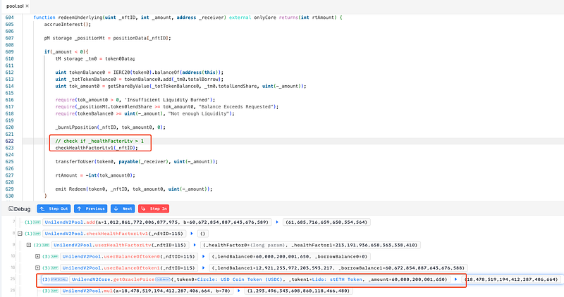The width and height of the screenshot is (564, 297).
Task: Expand the userBalanceOftoken0 call node
Action: click(x=38, y=256)
